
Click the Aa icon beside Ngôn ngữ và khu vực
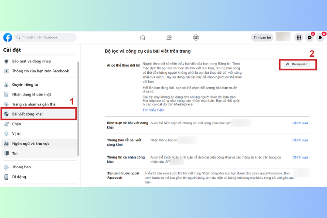coord(7,143)
